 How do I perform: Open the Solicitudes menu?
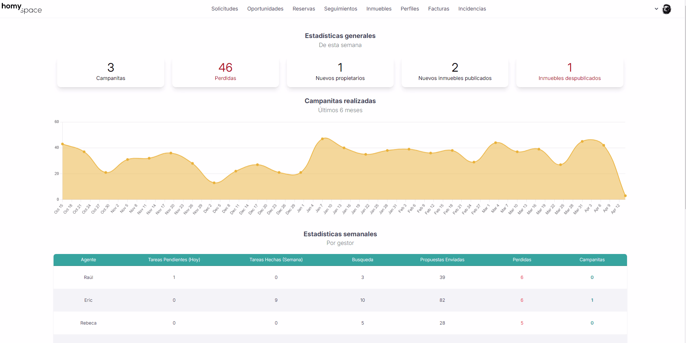point(225,9)
